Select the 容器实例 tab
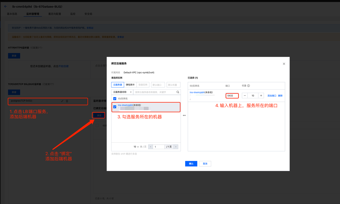Viewport: 340px width, 204px height. tap(143, 85)
